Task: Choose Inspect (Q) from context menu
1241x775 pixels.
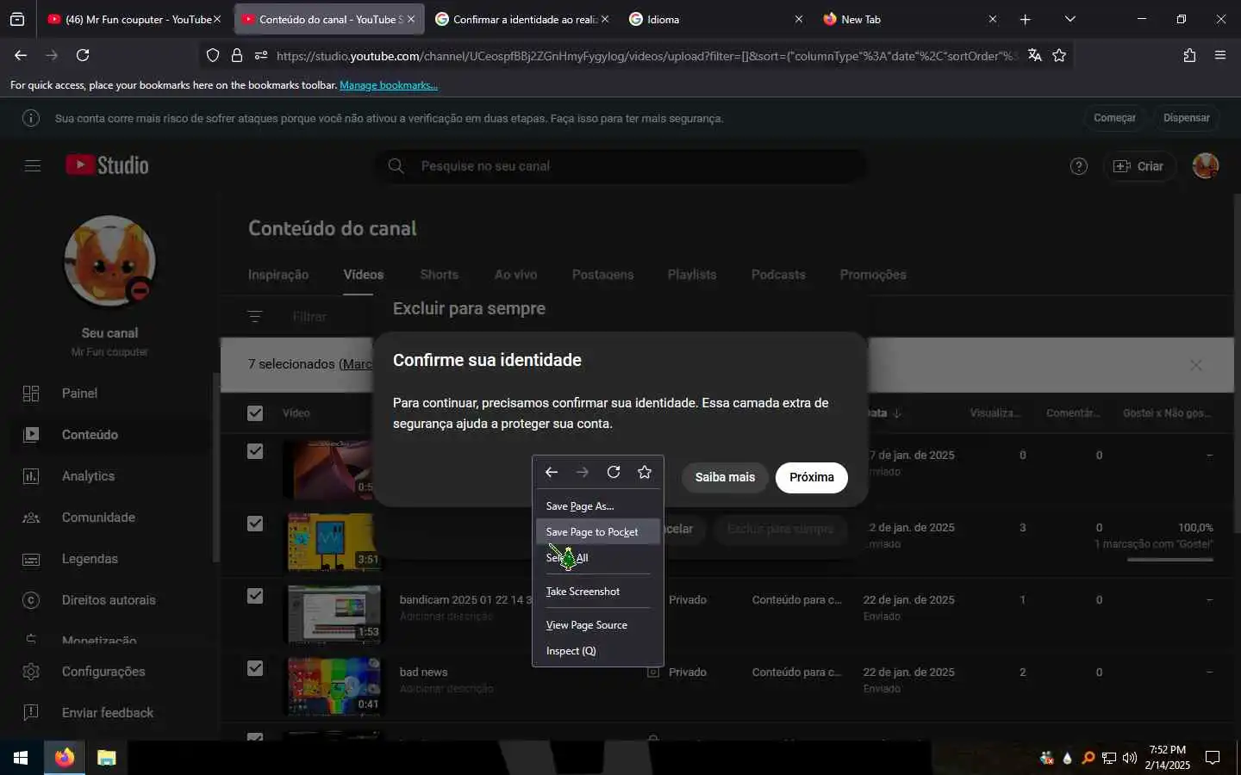Action: 598,651
